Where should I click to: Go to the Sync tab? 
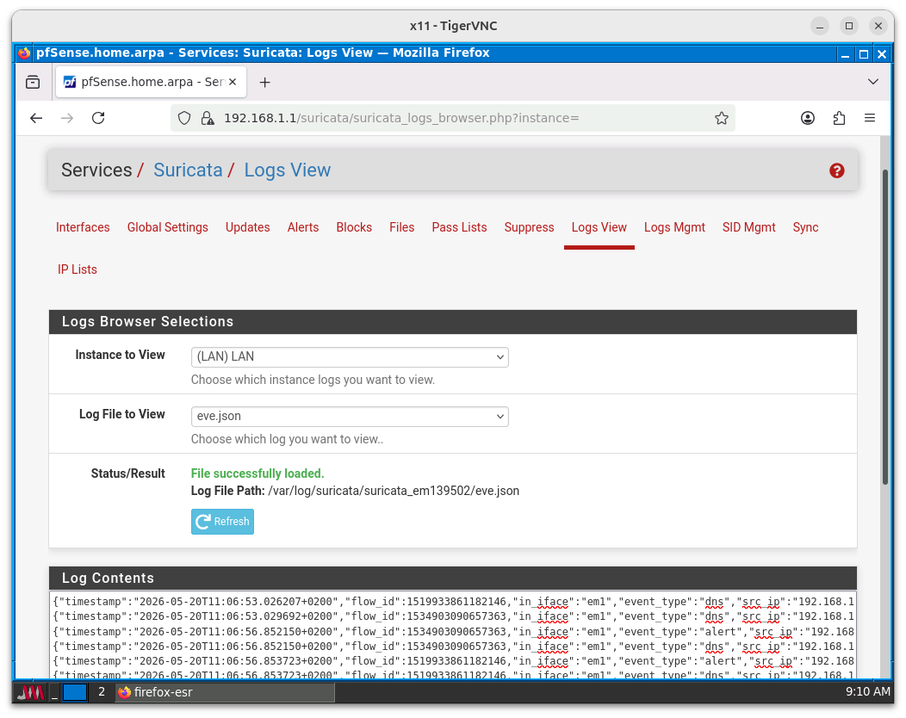click(805, 227)
